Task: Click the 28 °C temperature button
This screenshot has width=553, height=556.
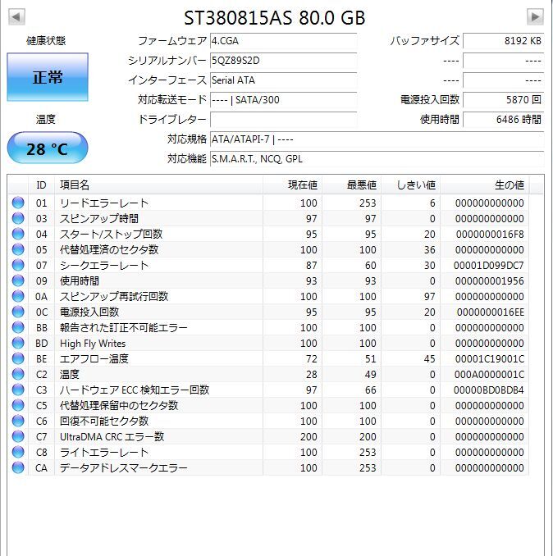Action: (x=48, y=148)
